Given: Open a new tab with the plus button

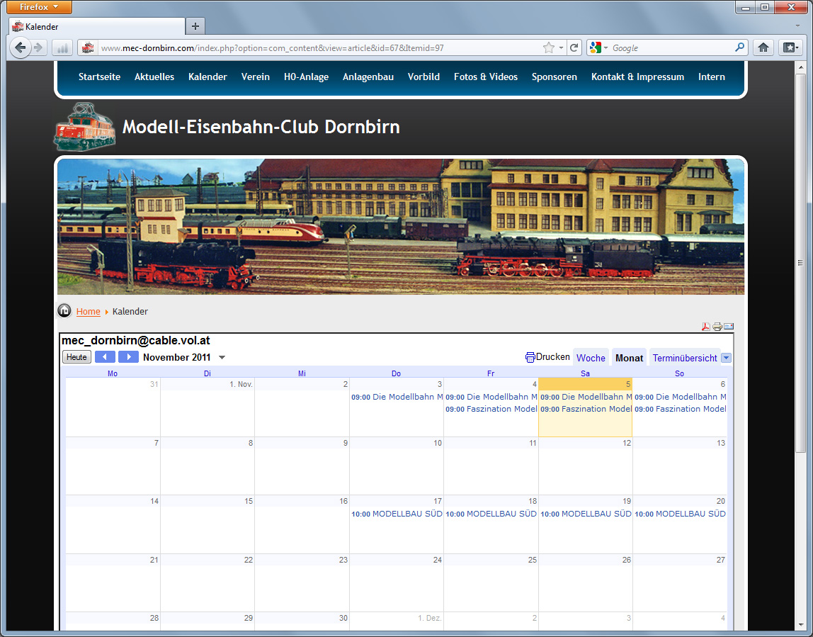Looking at the screenshot, I should click(x=195, y=26).
